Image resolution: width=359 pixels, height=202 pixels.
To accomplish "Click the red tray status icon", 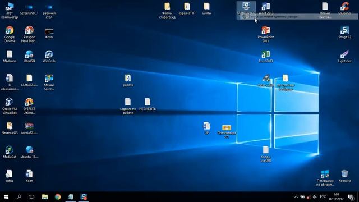I will 309,197.
